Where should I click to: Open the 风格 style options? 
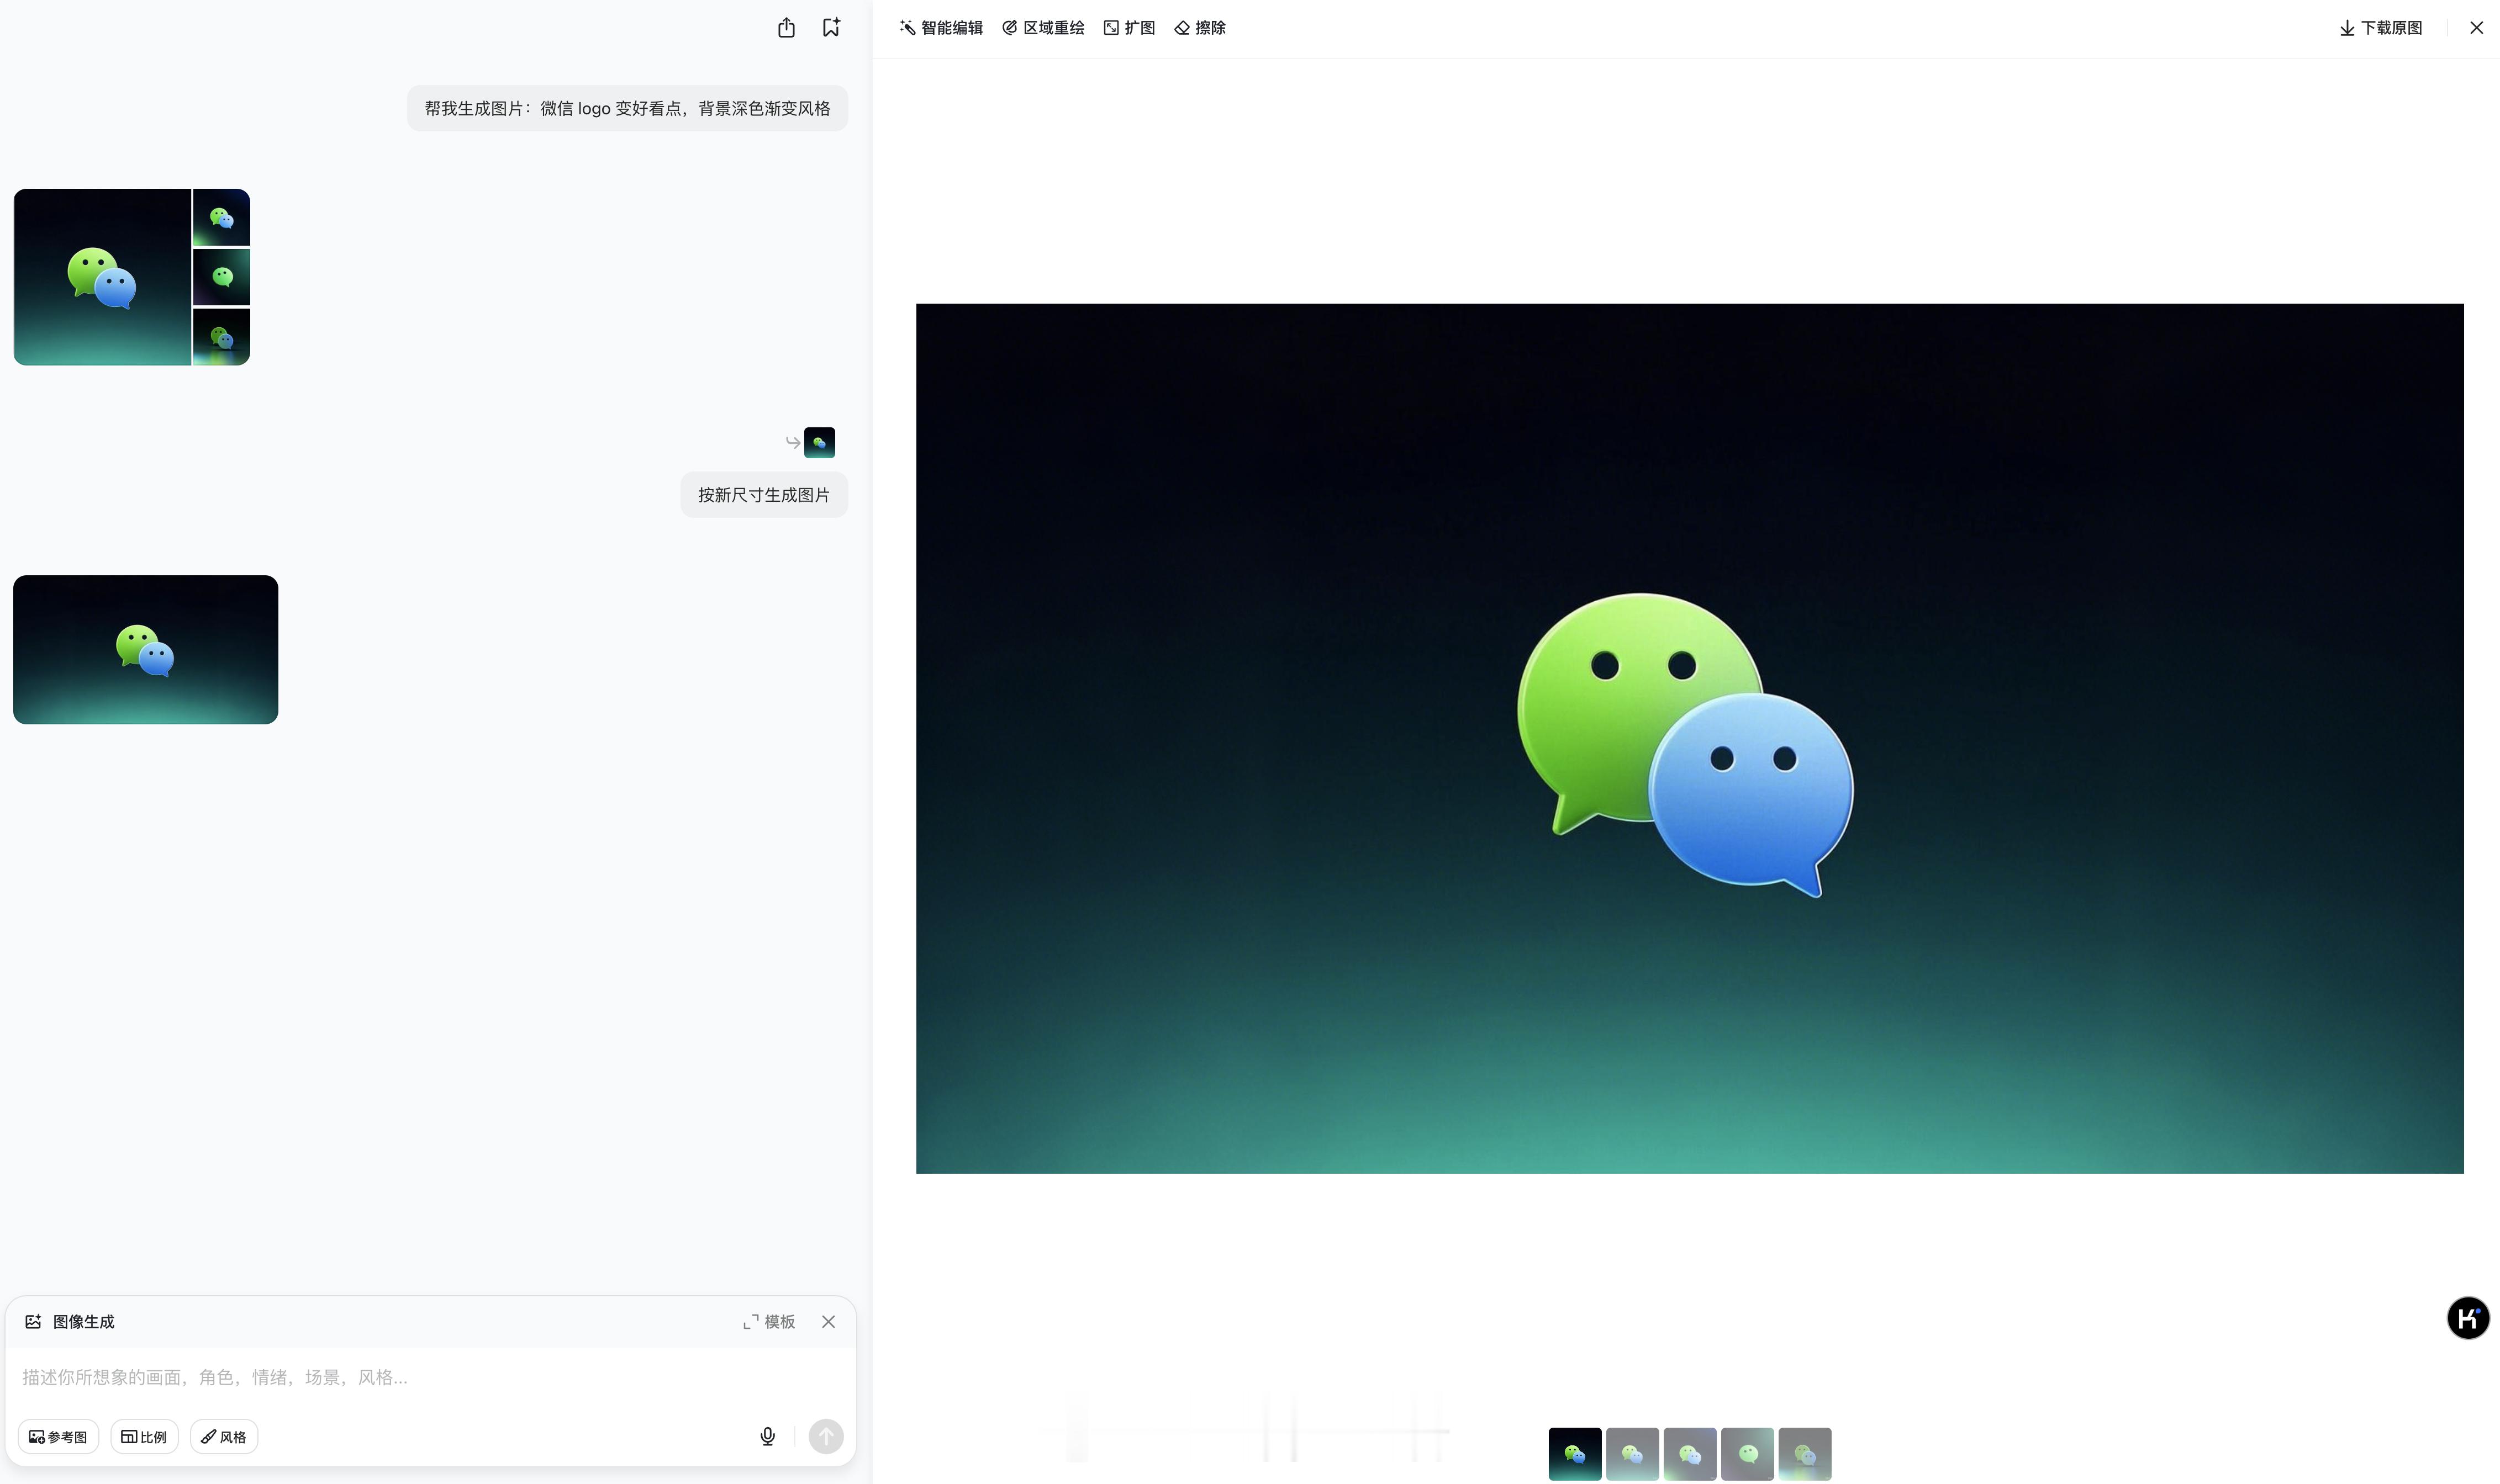(x=224, y=1437)
